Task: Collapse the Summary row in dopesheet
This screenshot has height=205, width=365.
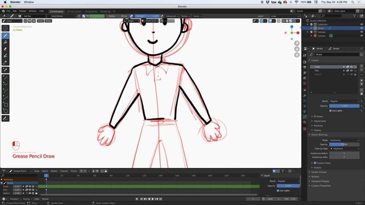Action: [2, 179]
